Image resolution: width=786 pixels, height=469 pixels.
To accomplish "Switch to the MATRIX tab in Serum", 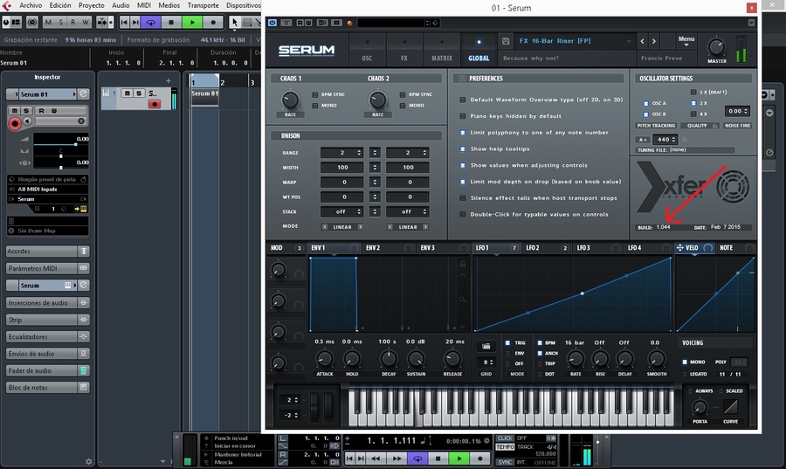I will (441, 58).
